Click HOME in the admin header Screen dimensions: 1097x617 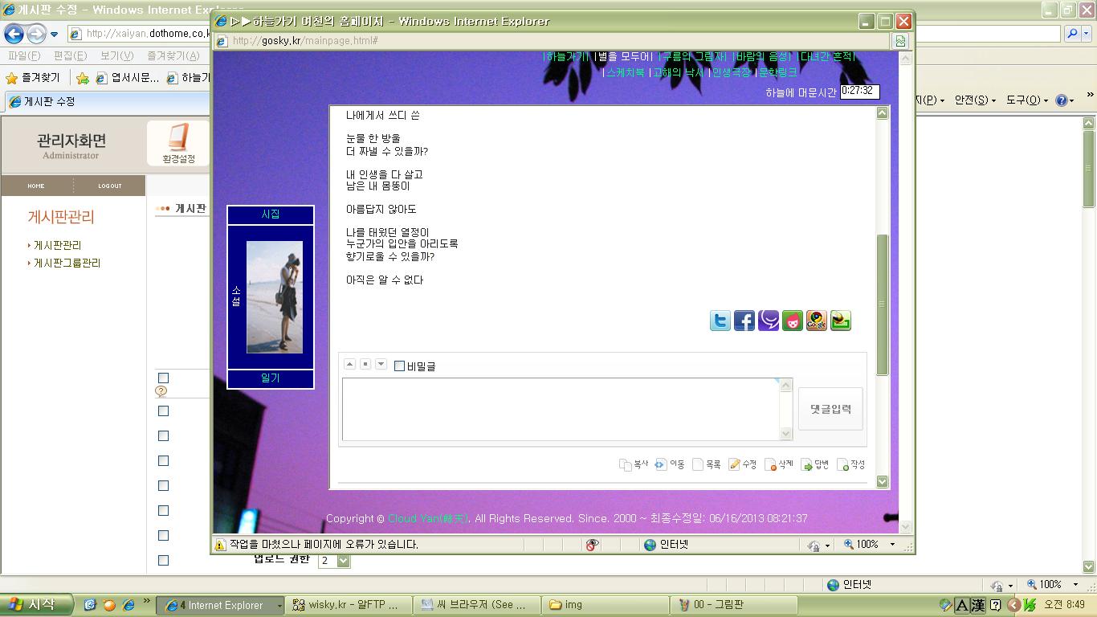36,186
